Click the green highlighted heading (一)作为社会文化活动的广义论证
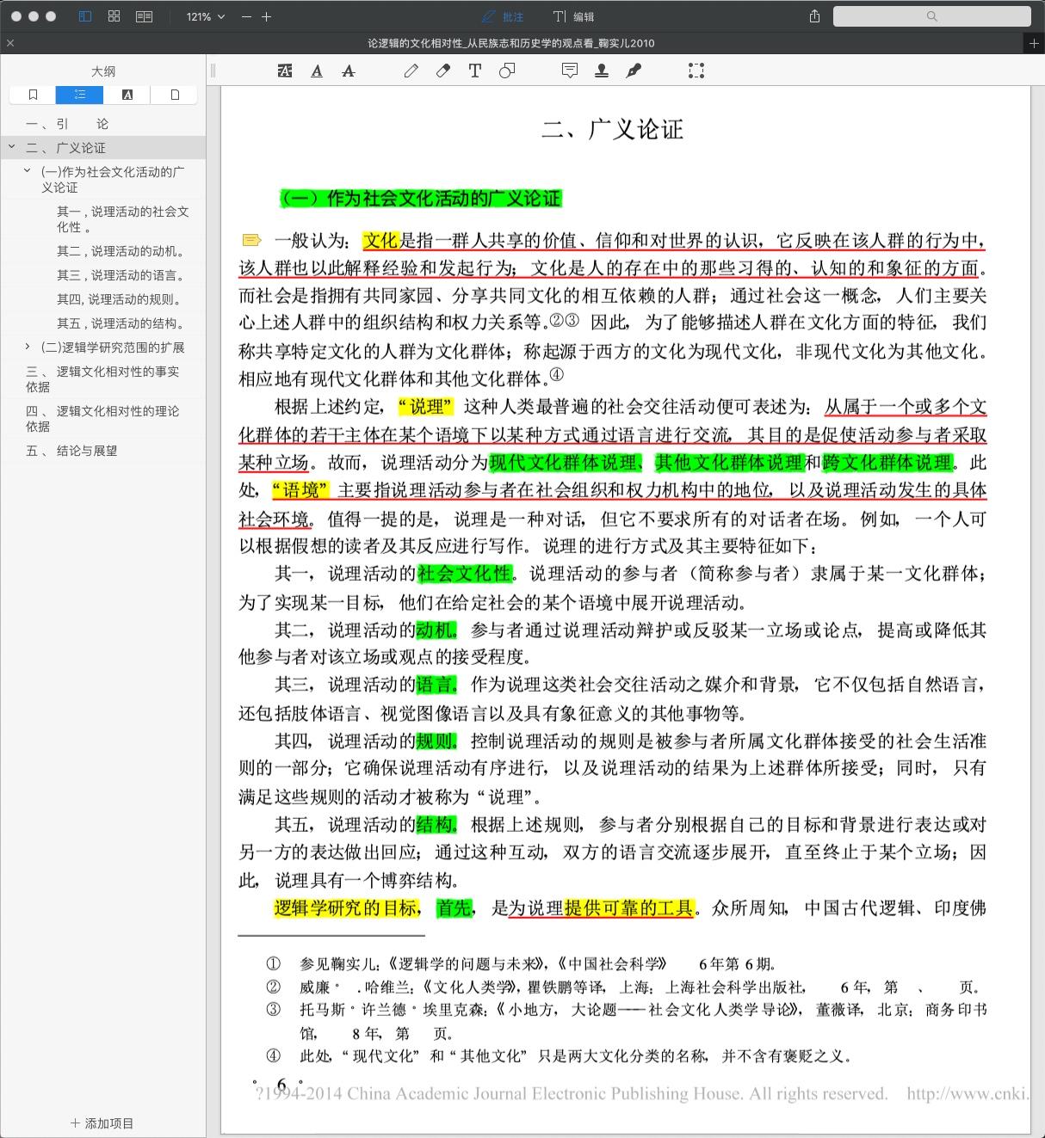The image size is (1045, 1138). (420, 199)
